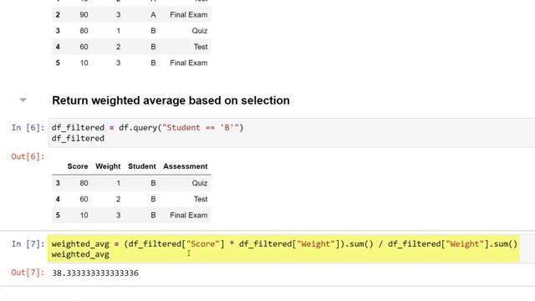Viewport: 535px width, 301px height.
Task: Click the 'Student' column header in Out[6]
Action: click(142, 166)
